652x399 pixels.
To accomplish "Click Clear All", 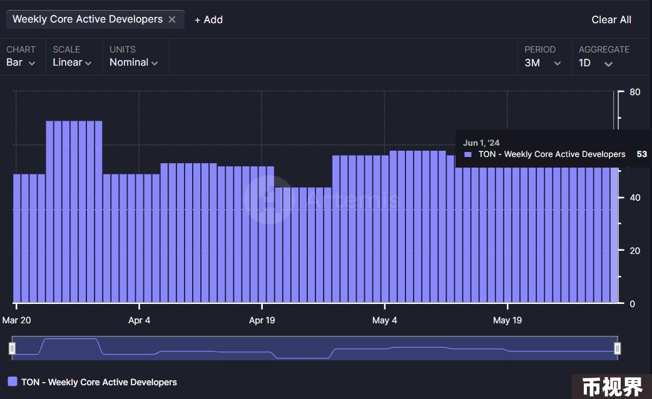I will click(x=611, y=19).
